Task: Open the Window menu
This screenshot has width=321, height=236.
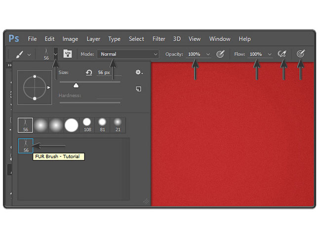Action: click(x=220, y=39)
